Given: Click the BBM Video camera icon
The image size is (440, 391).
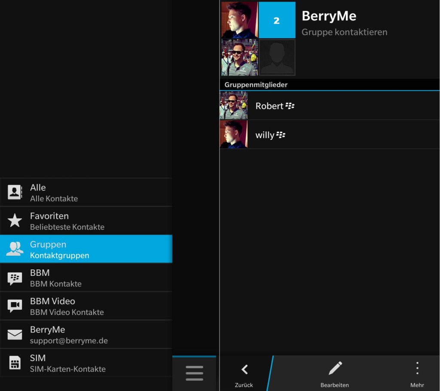Looking at the screenshot, I should (15, 306).
